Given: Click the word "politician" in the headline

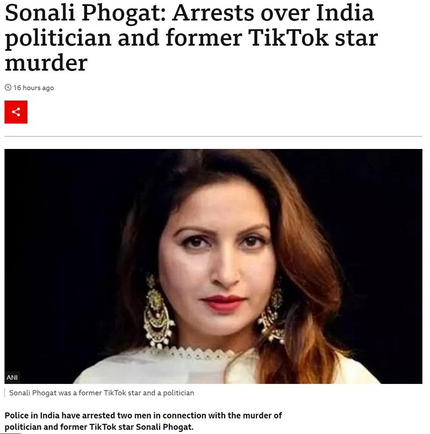Looking at the screenshot, I should [58, 39].
